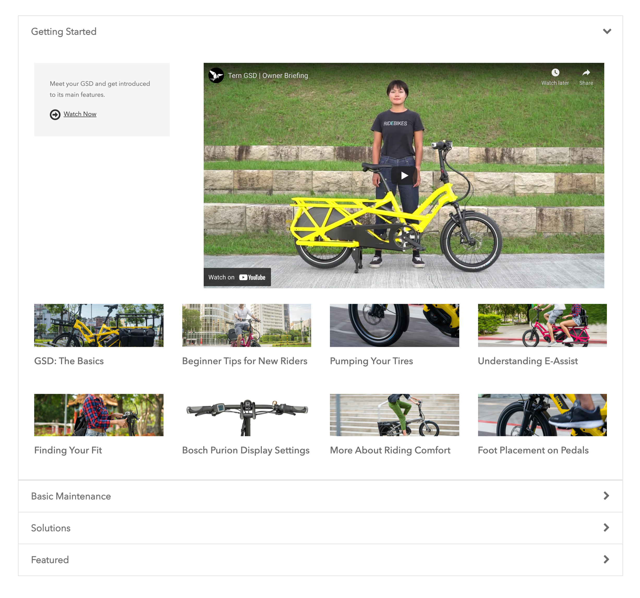
Task: Click the 'More About Riding Comfort' title
Action: [390, 450]
